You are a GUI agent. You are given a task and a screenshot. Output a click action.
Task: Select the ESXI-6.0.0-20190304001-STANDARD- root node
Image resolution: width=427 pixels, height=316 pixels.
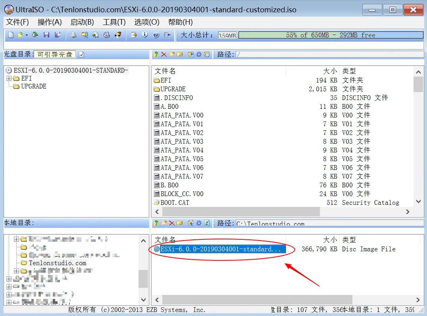tap(71, 71)
